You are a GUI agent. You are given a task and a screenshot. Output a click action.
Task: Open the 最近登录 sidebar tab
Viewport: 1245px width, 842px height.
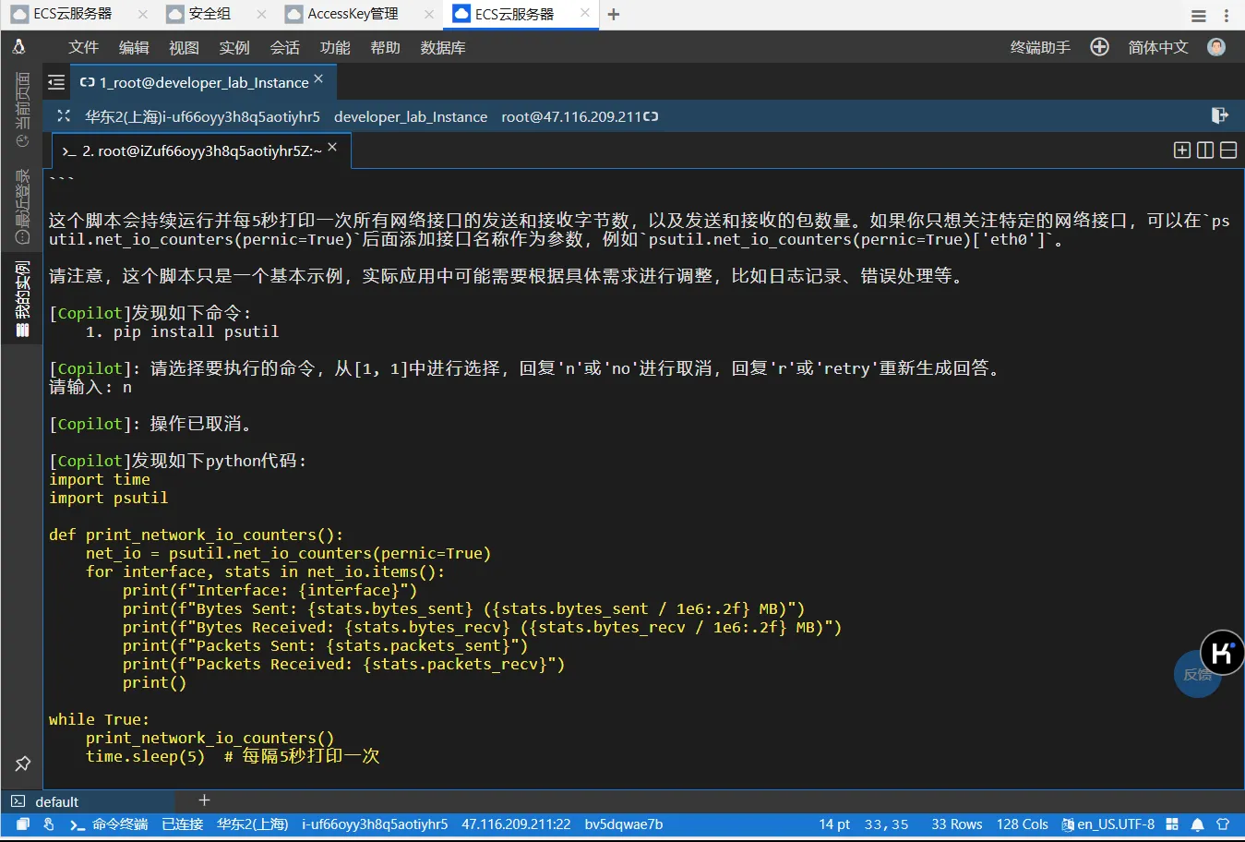pyautogui.click(x=22, y=206)
